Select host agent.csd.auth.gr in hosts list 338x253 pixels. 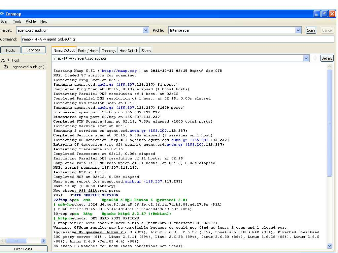point(23,67)
